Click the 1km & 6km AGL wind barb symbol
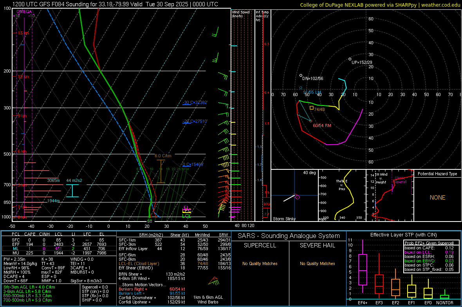This screenshot has height=307, width=462. tap(214, 281)
